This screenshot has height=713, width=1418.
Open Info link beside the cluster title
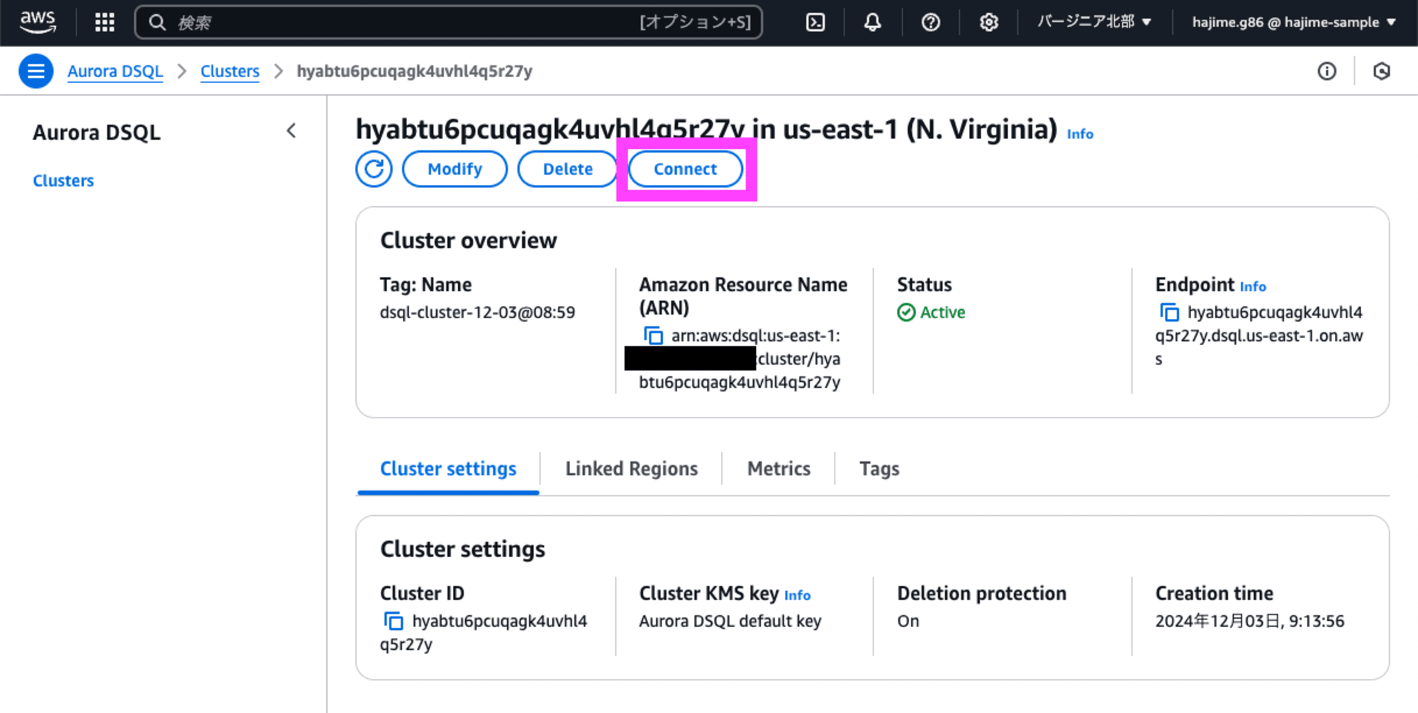click(x=1080, y=134)
